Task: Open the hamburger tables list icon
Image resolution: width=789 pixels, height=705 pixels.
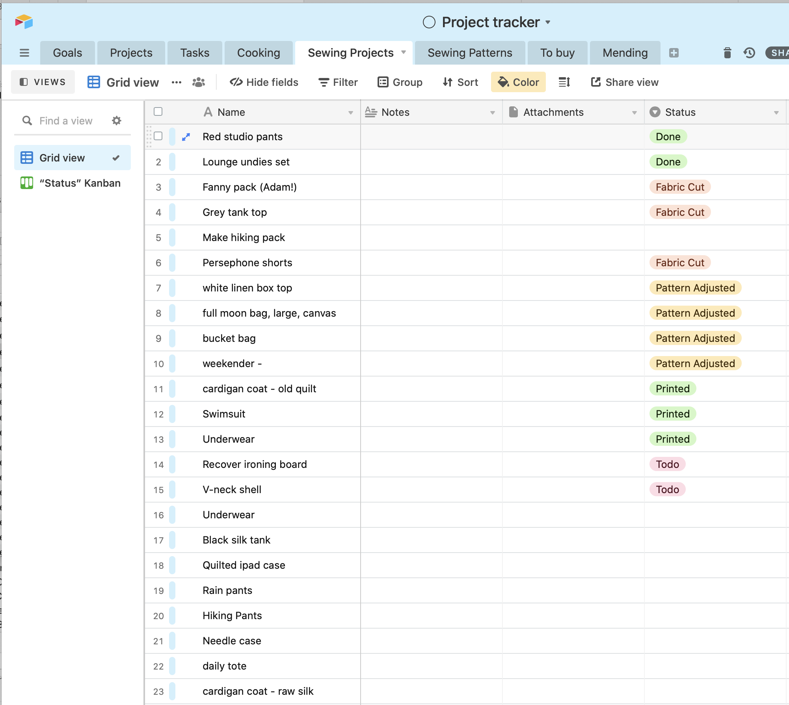Action: [x=24, y=53]
